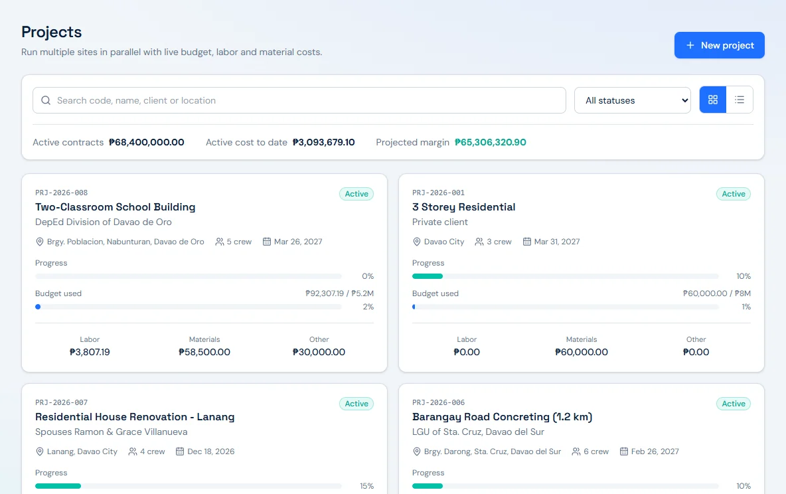
Task: Open the All statuses dropdown
Action: tap(633, 100)
